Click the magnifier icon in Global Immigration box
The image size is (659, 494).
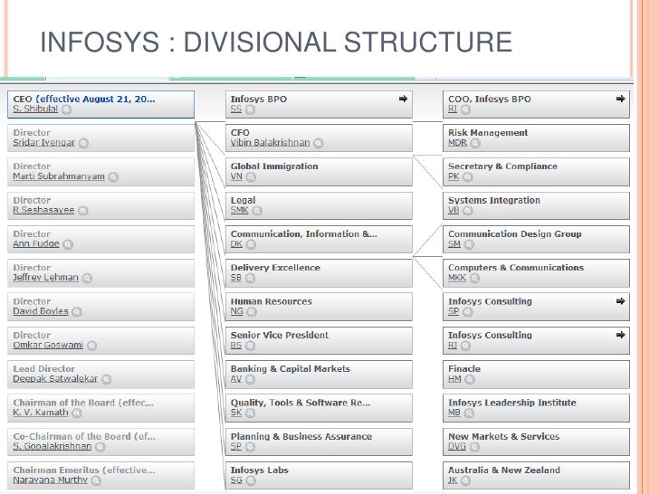[251, 176]
